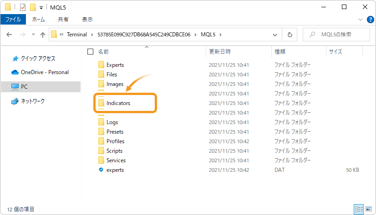Expand the chevron after Terminal breadcrumb
The width and height of the screenshot is (376, 215).
coord(92,35)
